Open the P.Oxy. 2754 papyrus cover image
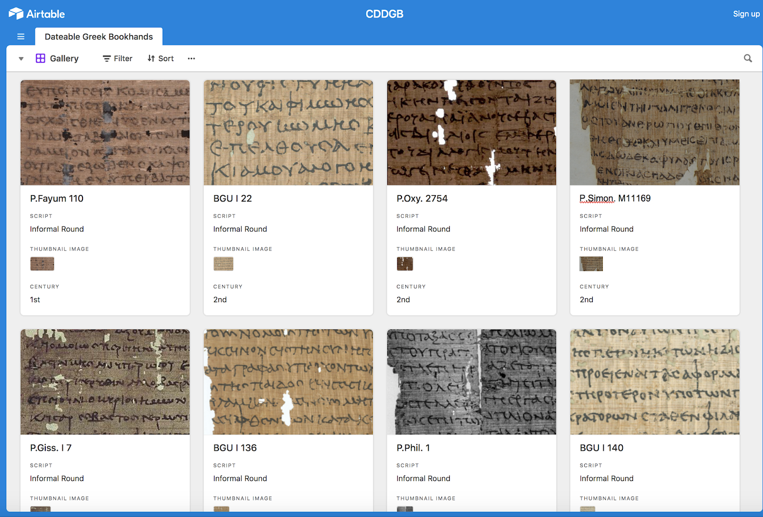 coord(472,132)
